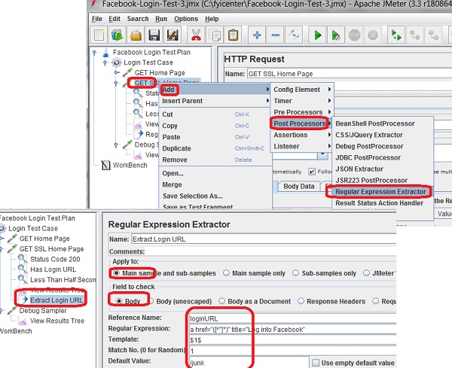The image size is (452, 368).
Task: Choose Regular Expression Extractor from submenu
Action: click(380, 192)
